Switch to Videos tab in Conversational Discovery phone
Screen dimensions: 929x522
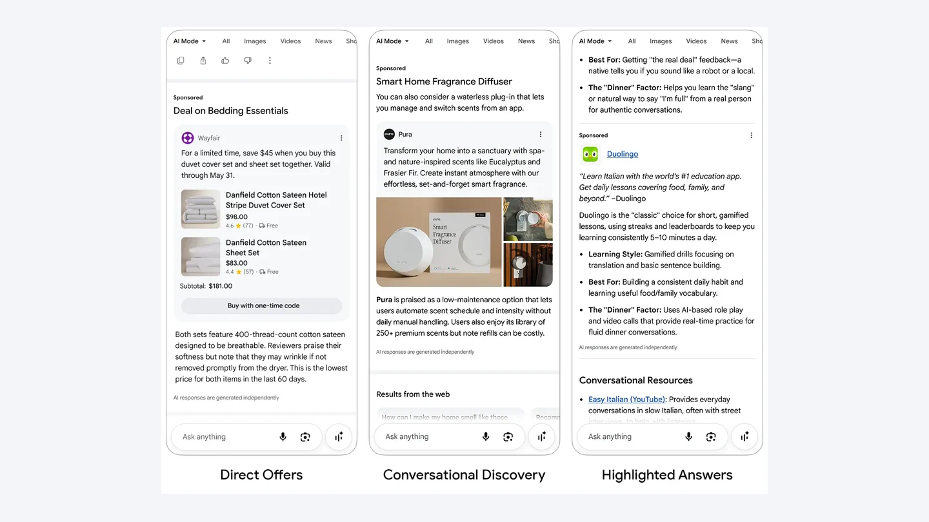494,41
